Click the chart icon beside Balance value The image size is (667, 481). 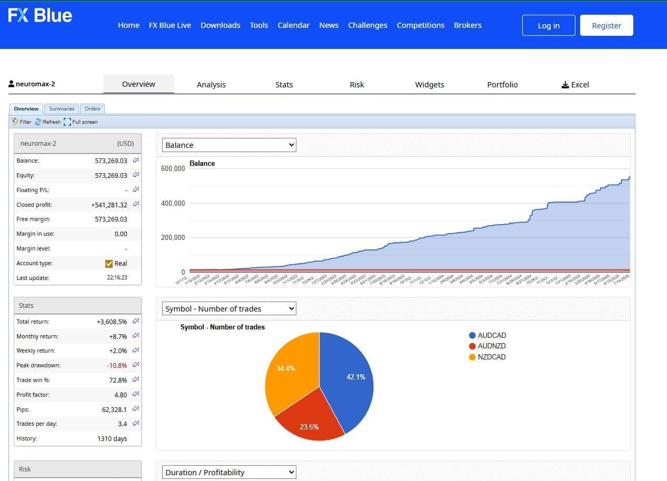click(x=136, y=160)
